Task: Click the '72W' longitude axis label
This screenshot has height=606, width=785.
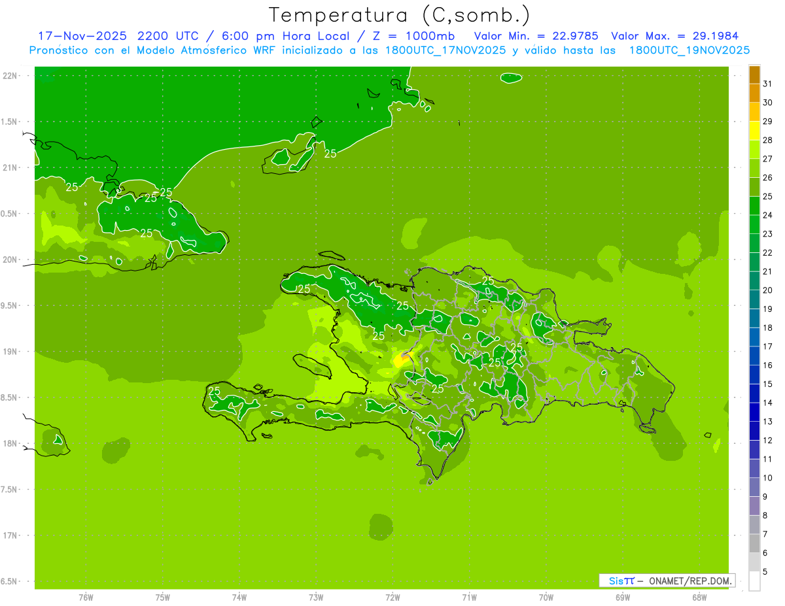Action: [x=392, y=597]
